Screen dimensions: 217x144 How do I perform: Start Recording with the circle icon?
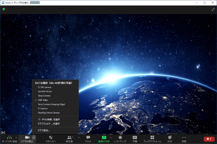pyautogui.click(x=120, y=138)
